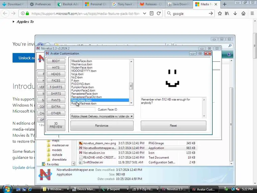Open browser Downloads arrow

coord(235,14)
